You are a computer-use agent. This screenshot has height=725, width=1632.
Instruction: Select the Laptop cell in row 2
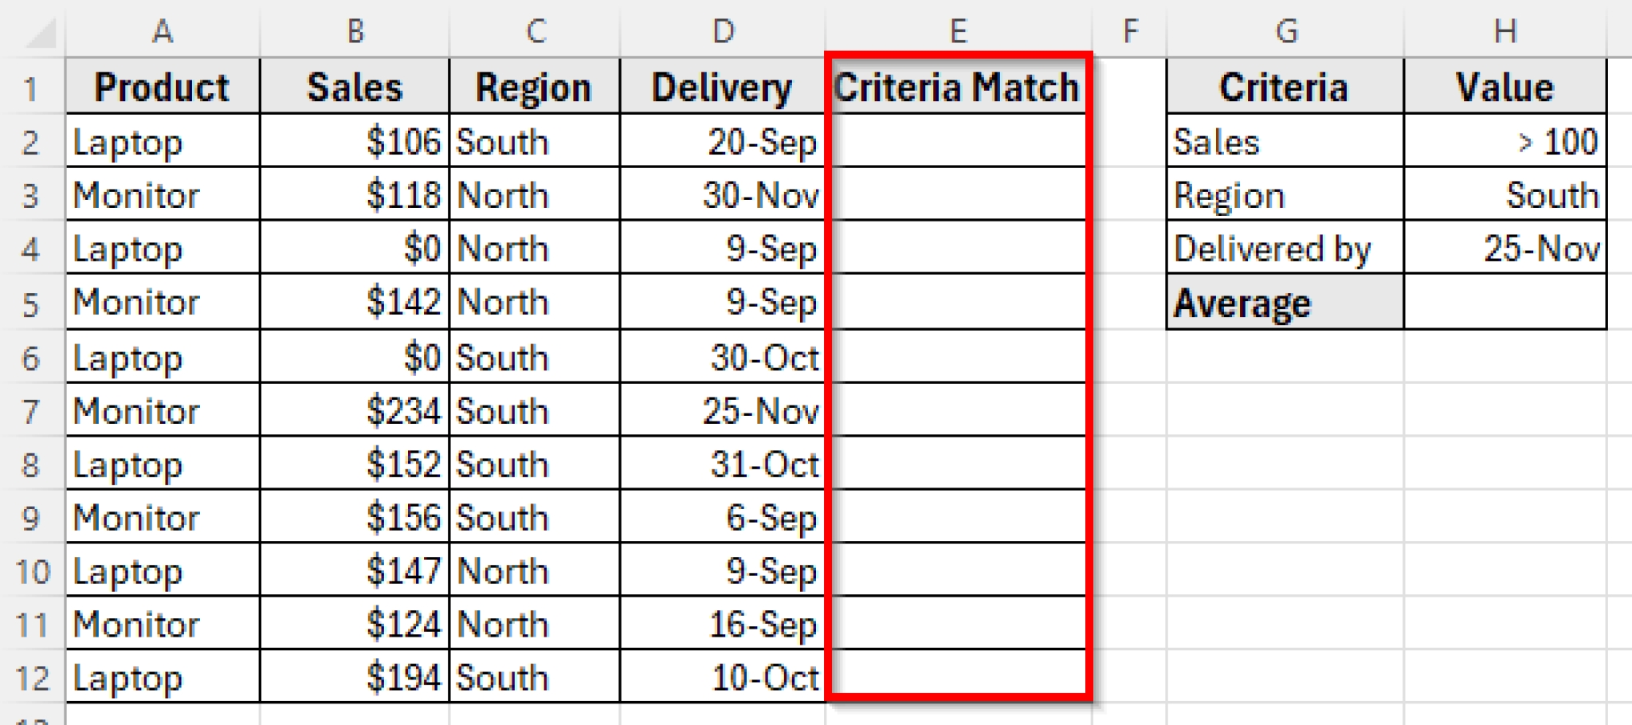coord(162,141)
